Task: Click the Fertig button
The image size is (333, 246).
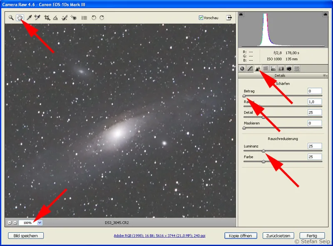Action: (312, 236)
